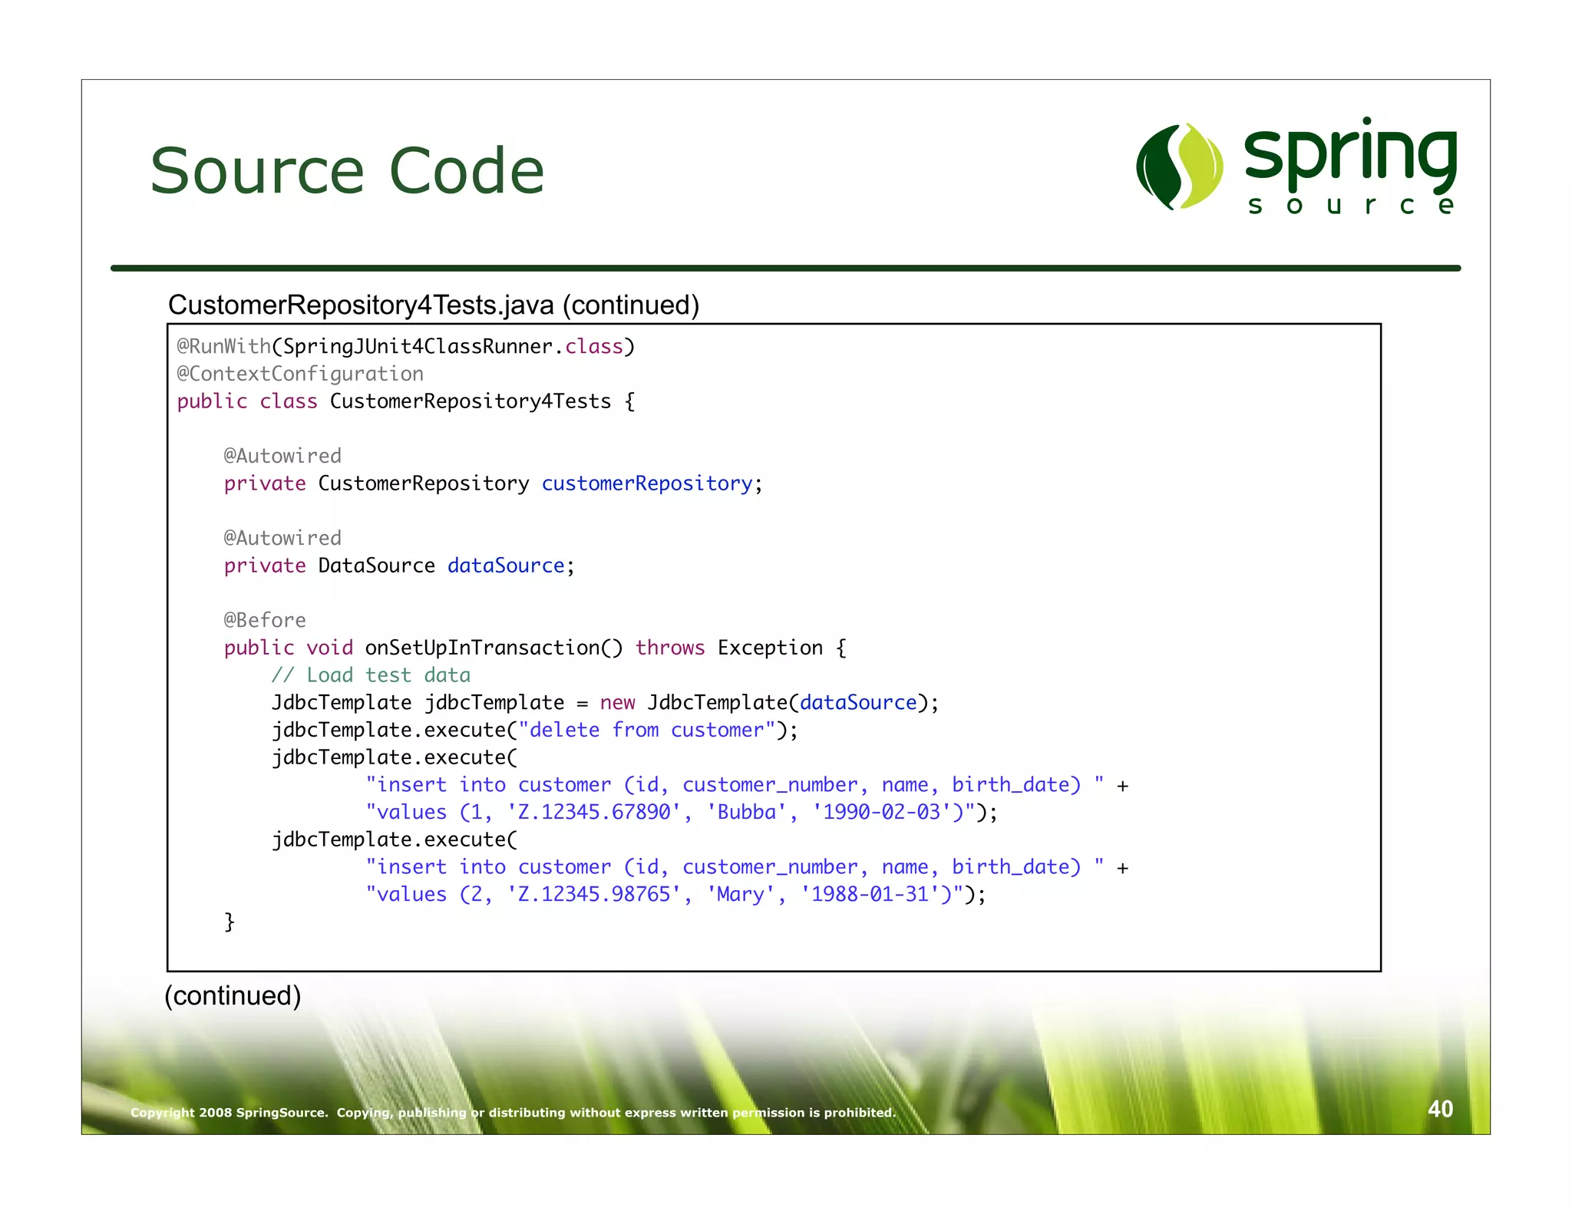Click the slide page number 40
The height and width of the screenshot is (1214, 1572).
coord(1440,1109)
